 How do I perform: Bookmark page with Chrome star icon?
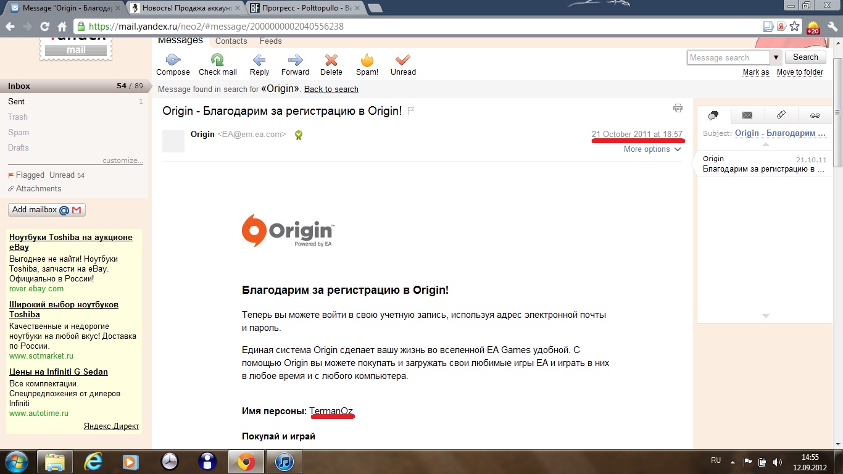pyautogui.click(x=795, y=27)
